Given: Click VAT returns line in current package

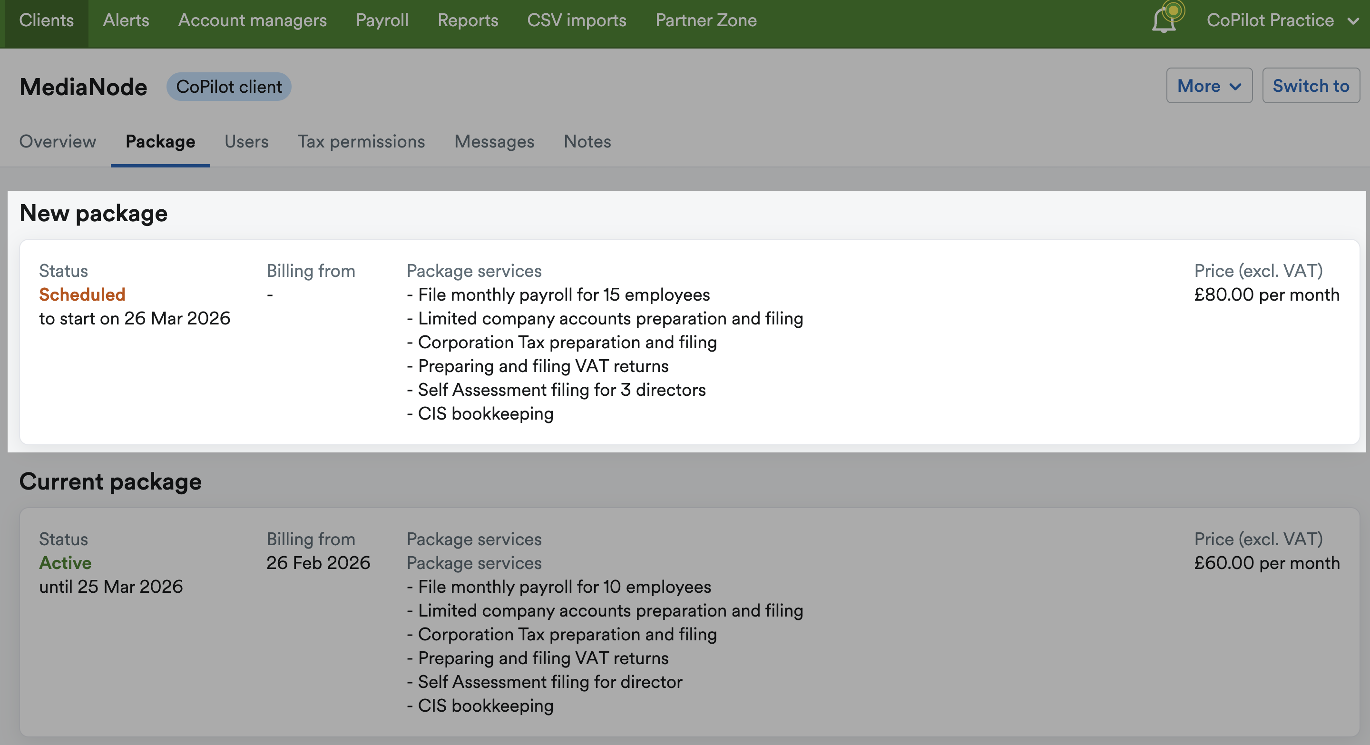Looking at the screenshot, I should click(543, 658).
